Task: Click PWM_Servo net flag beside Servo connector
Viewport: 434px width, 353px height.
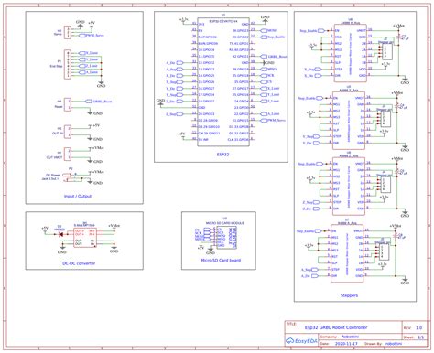Action: pos(91,36)
